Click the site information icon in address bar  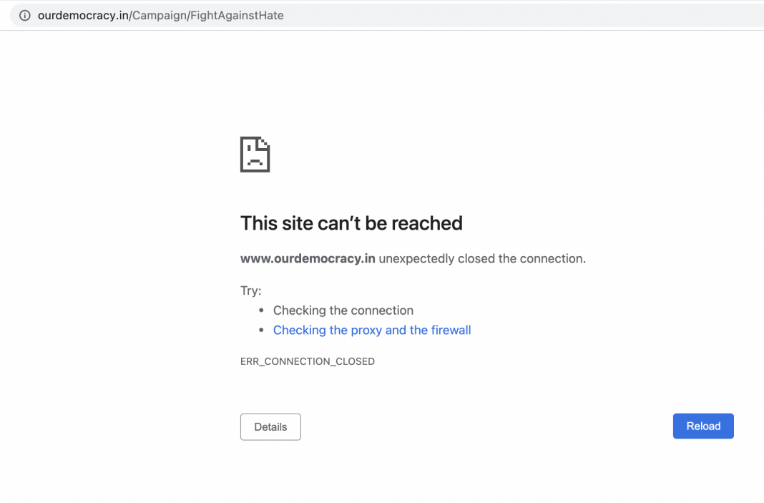click(x=25, y=15)
